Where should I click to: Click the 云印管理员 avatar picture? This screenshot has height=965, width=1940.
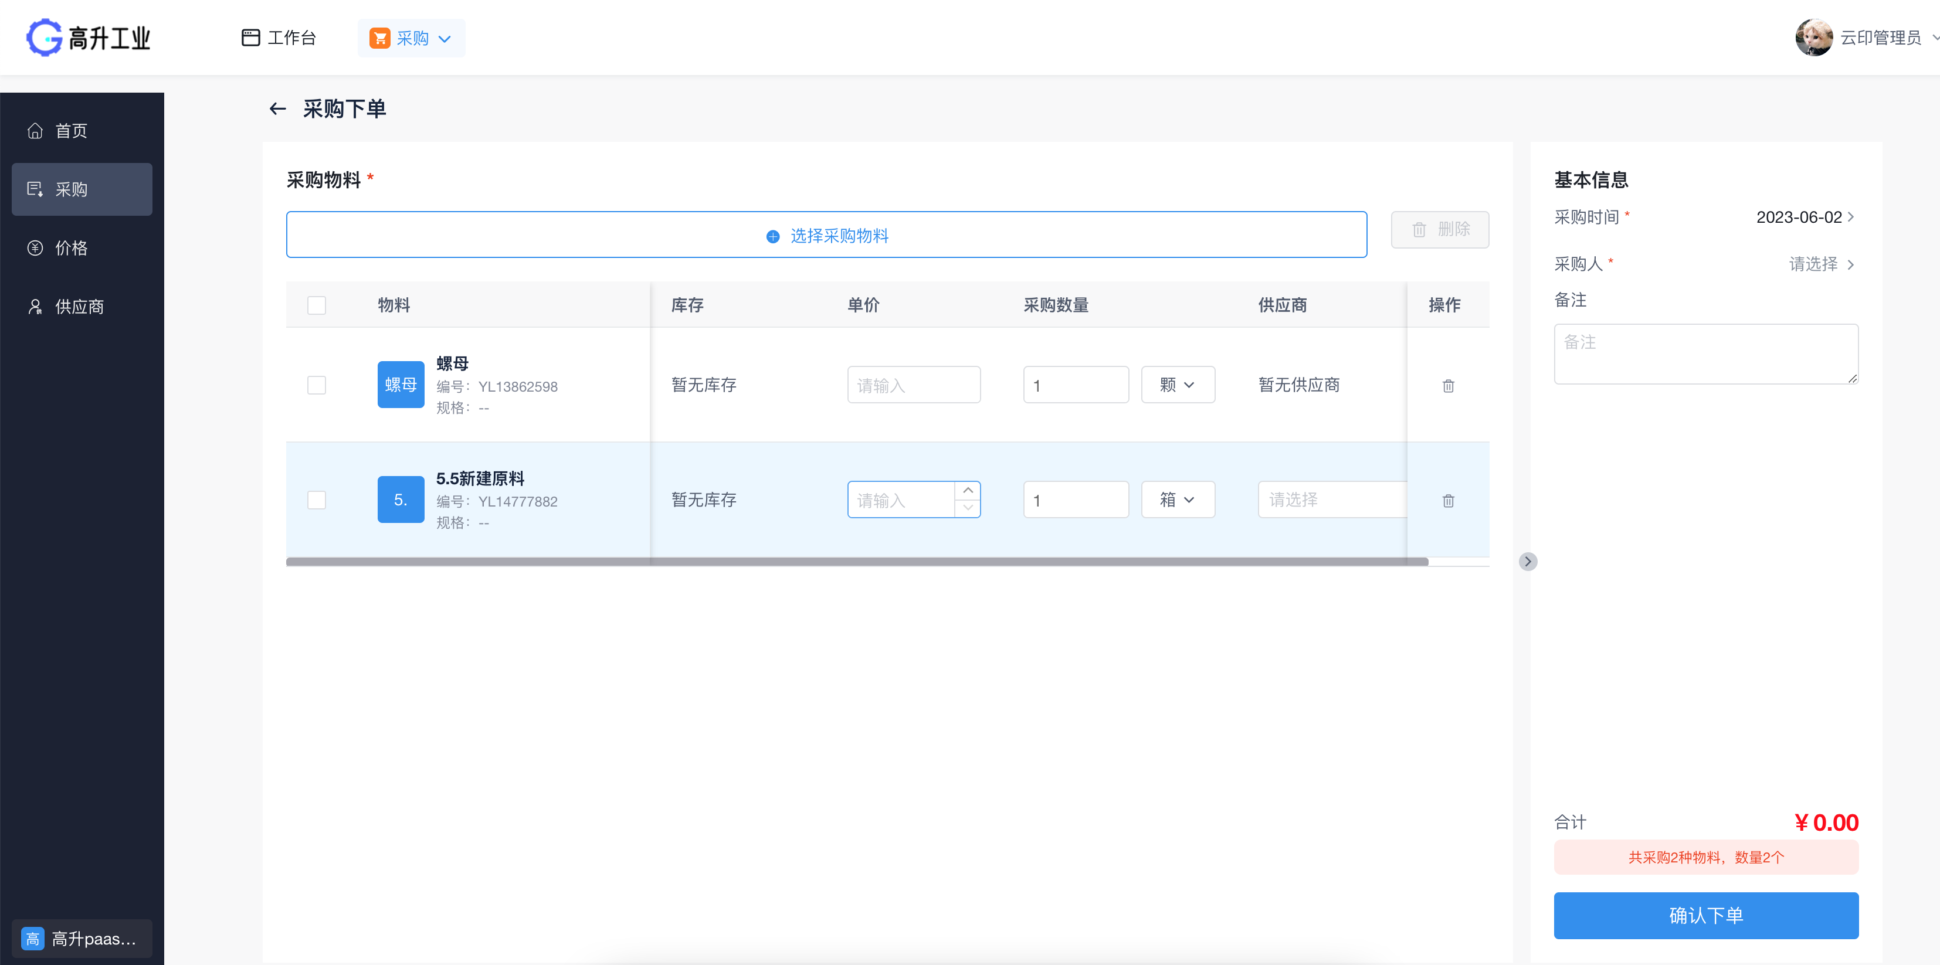pyautogui.click(x=1813, y=38)
